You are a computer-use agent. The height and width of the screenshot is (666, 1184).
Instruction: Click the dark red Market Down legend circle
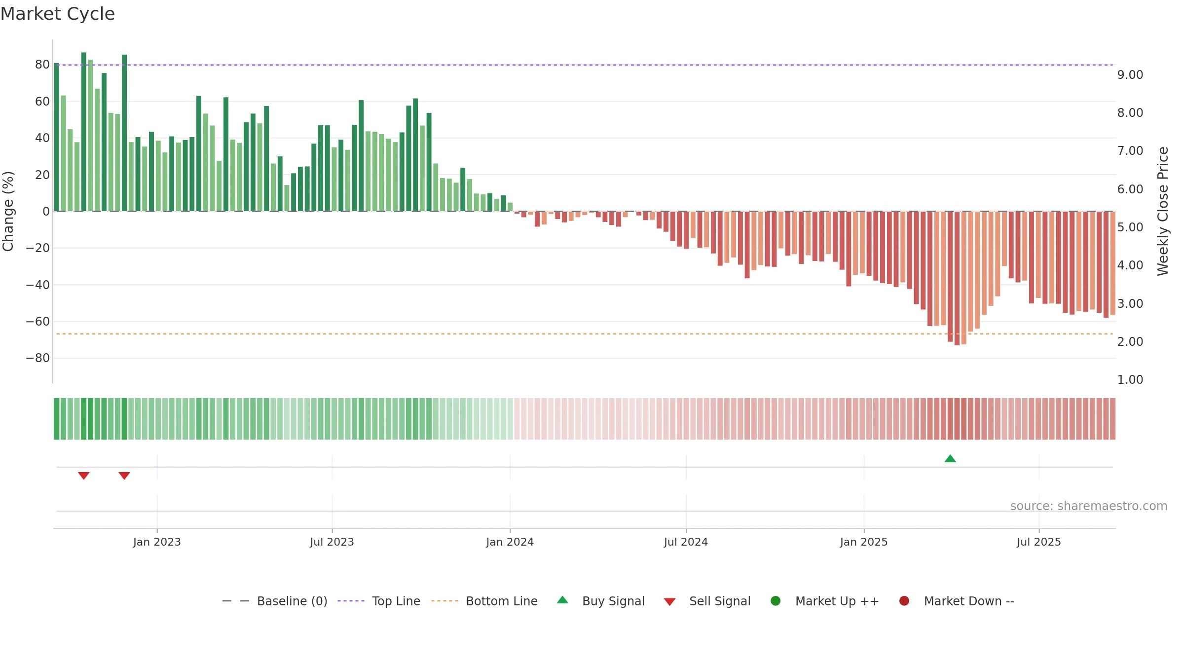click(x=904, y=601)
